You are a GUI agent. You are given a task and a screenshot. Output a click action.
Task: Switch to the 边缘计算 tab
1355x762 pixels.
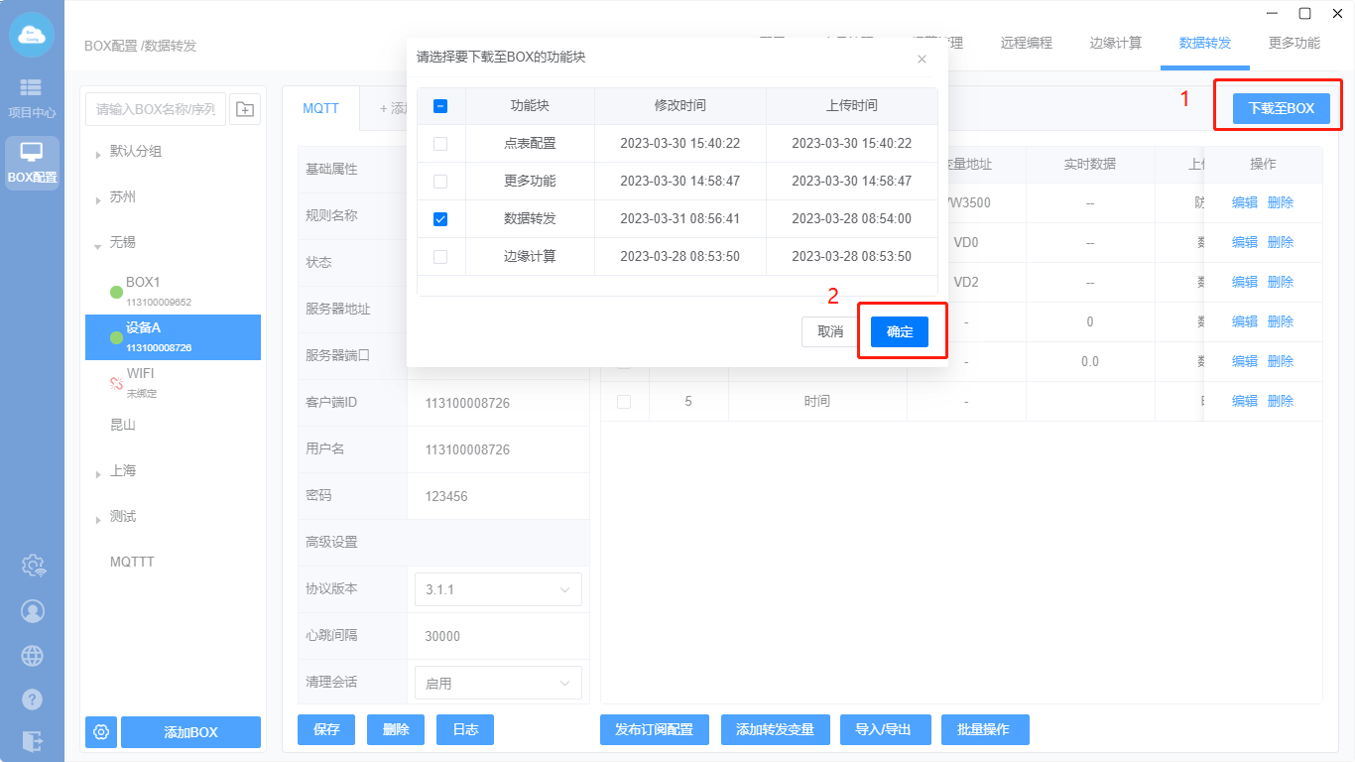[x=1115, y=44]
